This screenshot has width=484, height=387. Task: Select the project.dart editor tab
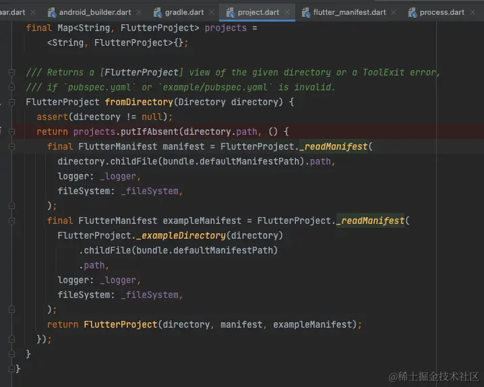pos(258,12)
